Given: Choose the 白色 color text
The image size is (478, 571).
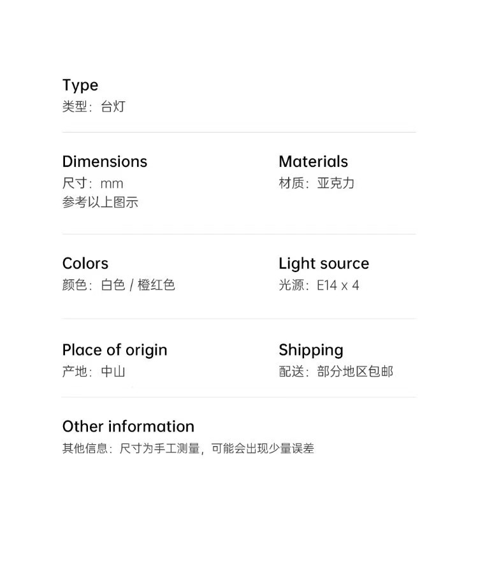Looking at the screenshot, I should coord(113,285).
